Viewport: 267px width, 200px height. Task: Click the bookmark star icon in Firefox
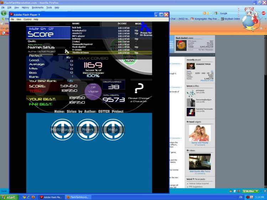(208, 13)
